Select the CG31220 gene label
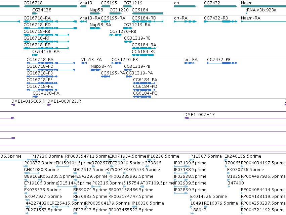The height and width of the screenshot is (215, 286). [119, 10]
